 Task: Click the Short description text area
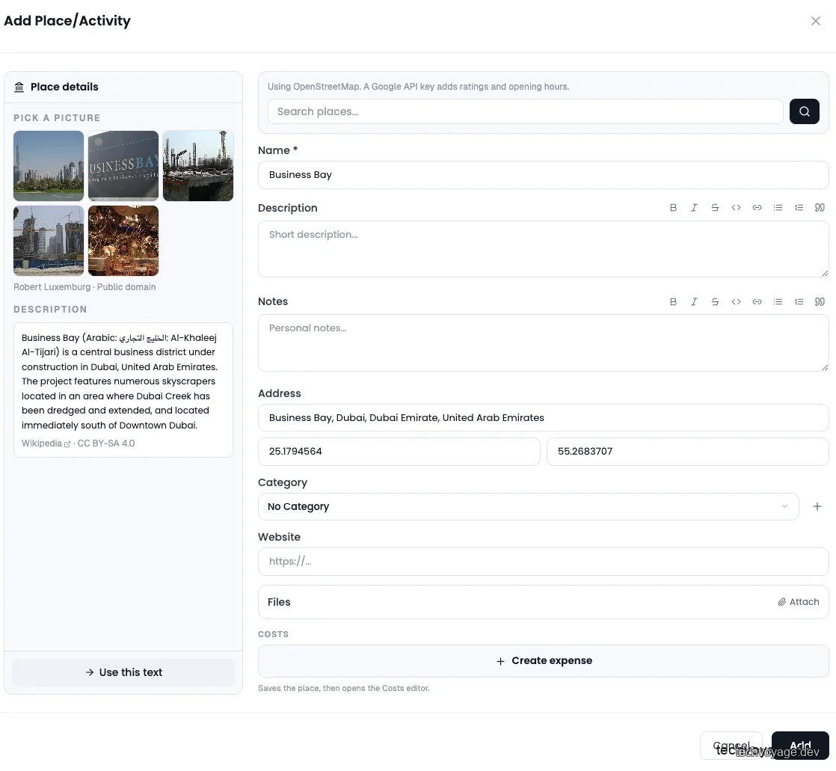(544, 249)
